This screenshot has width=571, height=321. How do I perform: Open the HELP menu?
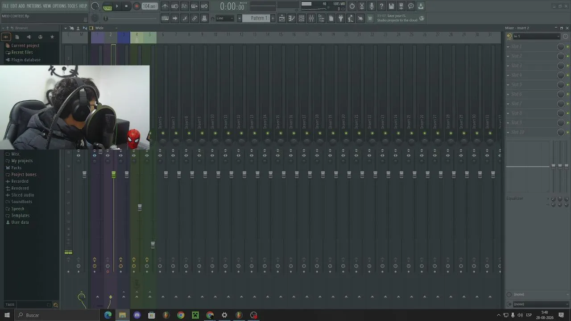tap(83, 6)
